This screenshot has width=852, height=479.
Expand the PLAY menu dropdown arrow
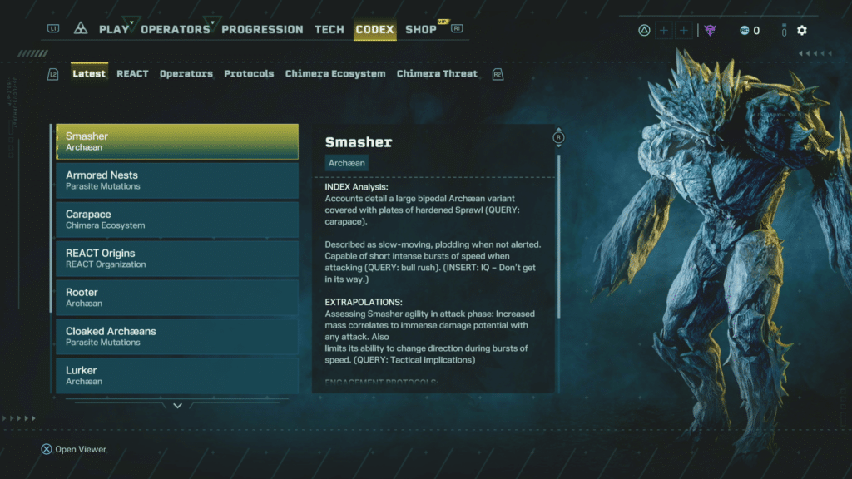pyautogui.click(x=131, y=22)
